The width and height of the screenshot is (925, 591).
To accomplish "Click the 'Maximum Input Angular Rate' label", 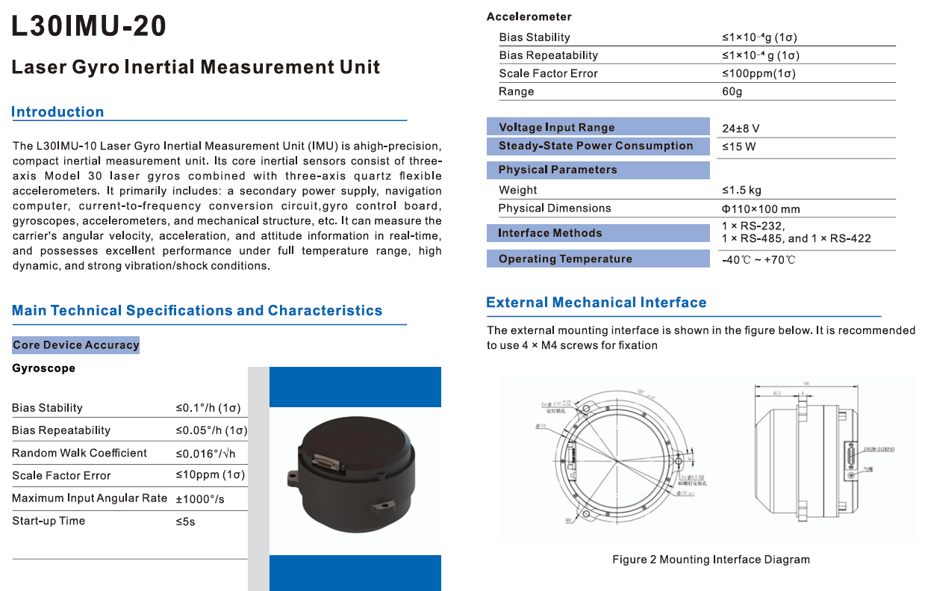I will click(90, 498).
